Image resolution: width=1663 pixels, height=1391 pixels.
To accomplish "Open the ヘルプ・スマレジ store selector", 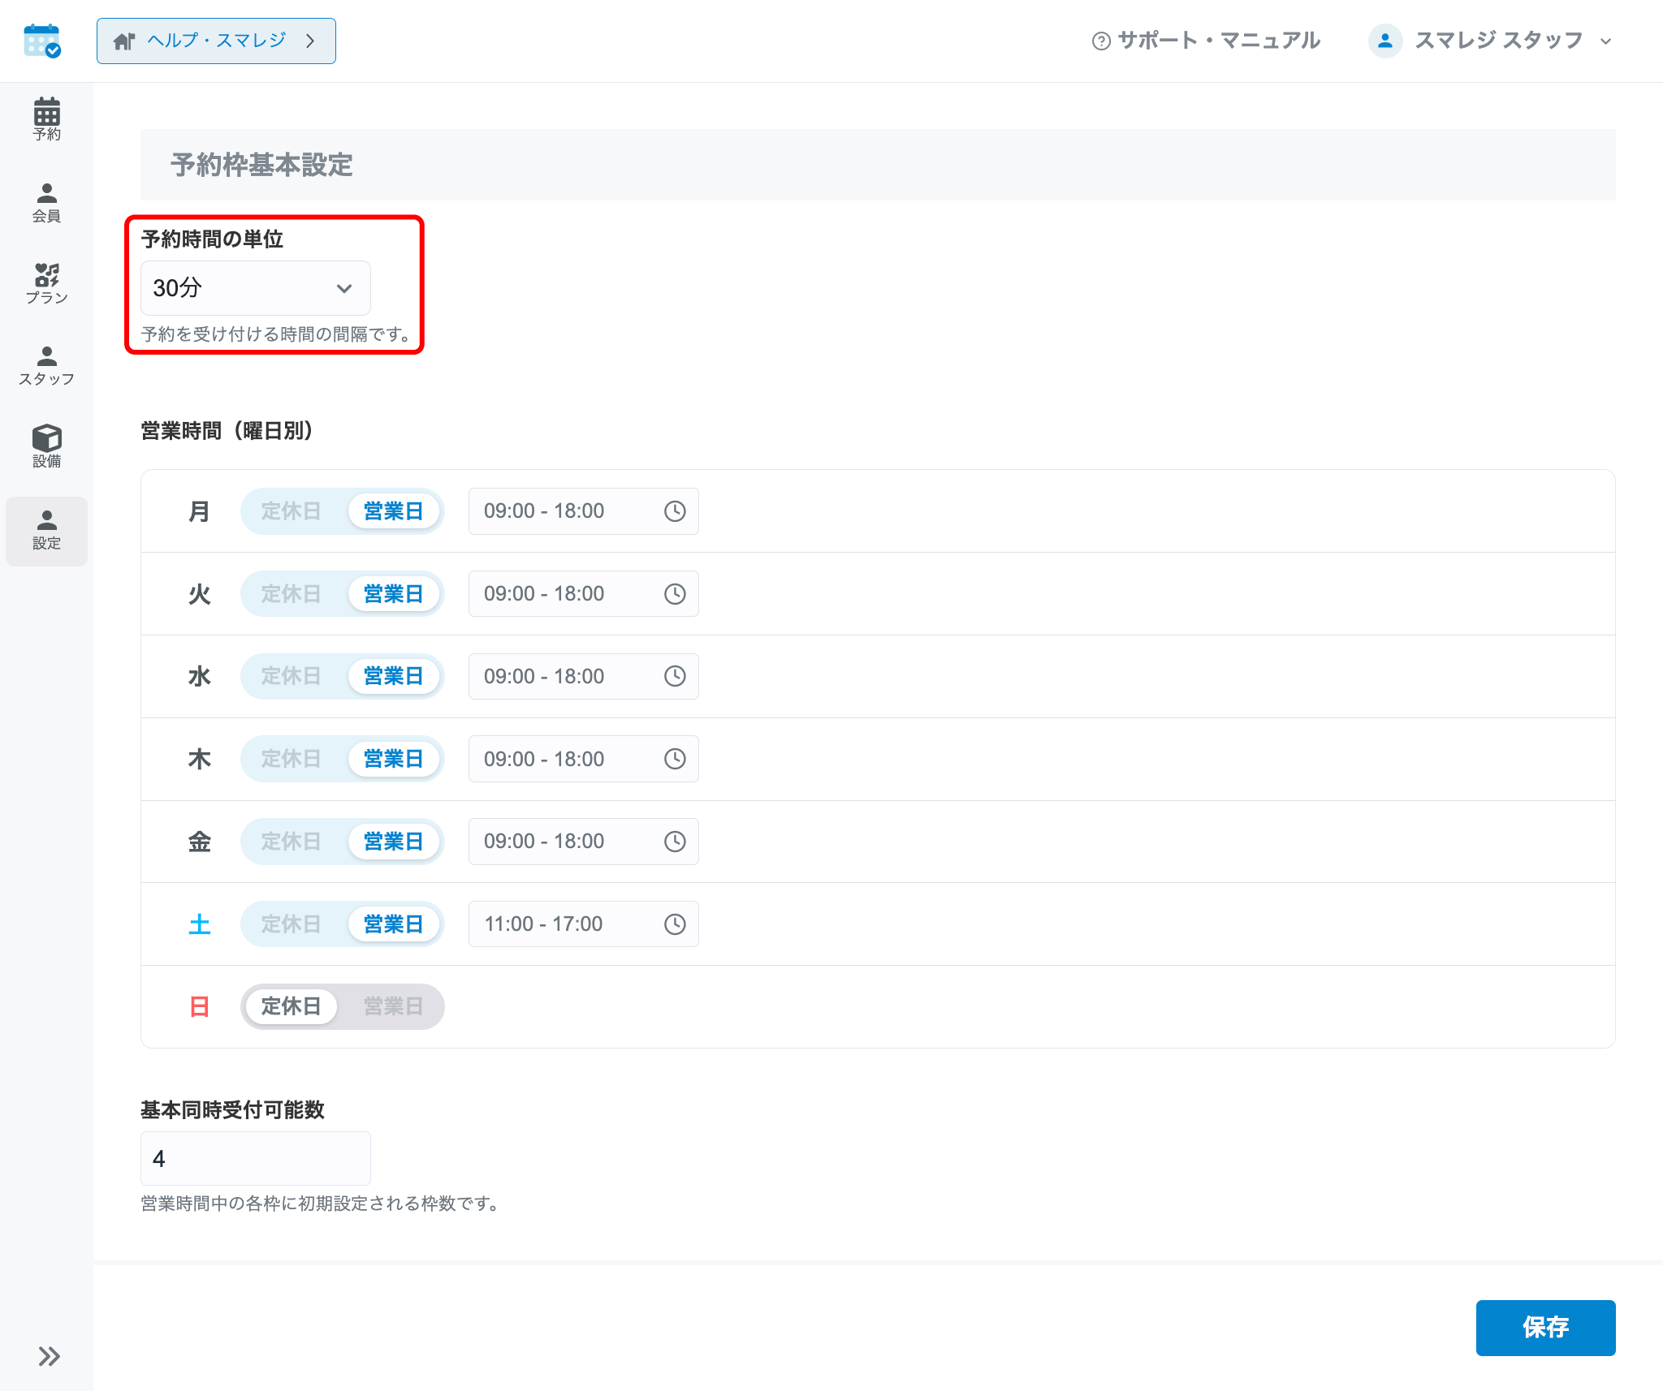I will (216, 41).
